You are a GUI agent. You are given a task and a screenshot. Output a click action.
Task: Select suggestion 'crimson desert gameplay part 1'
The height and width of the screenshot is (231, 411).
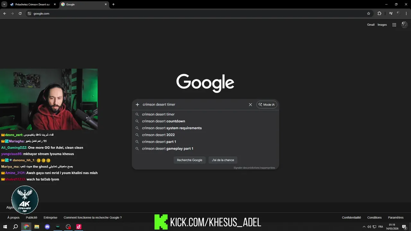click(x=205, y=149)
